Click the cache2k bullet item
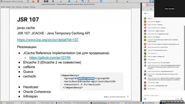 (x=29, y=76)
